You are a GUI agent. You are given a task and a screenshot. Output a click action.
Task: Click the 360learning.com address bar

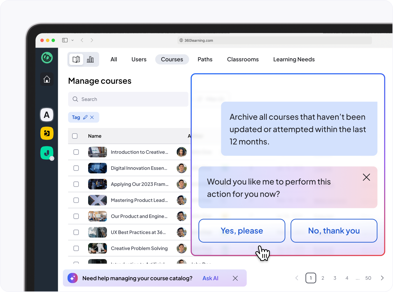tap(275, 40)
